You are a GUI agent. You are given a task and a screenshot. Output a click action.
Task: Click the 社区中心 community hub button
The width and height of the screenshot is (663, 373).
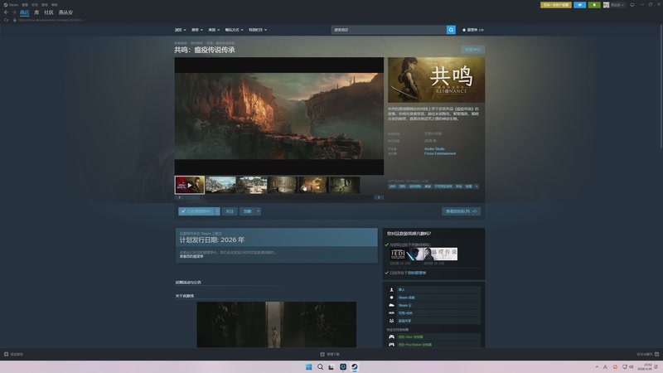click(x=472, y=50)
